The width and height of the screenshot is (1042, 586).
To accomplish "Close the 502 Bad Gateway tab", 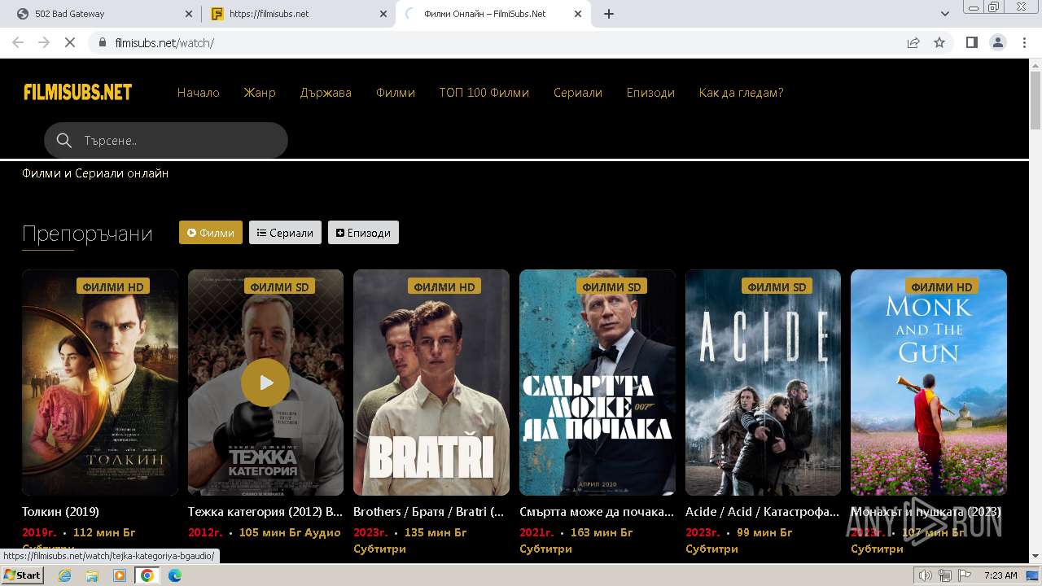I will (x=189, y=14).
